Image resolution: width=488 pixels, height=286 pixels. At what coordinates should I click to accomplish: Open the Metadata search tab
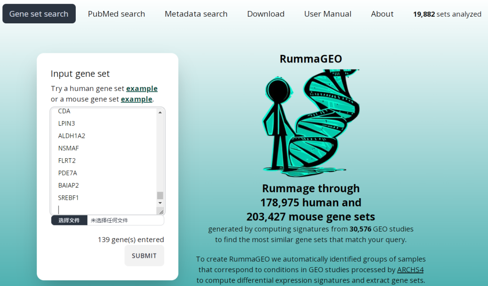tap(196, 14)
